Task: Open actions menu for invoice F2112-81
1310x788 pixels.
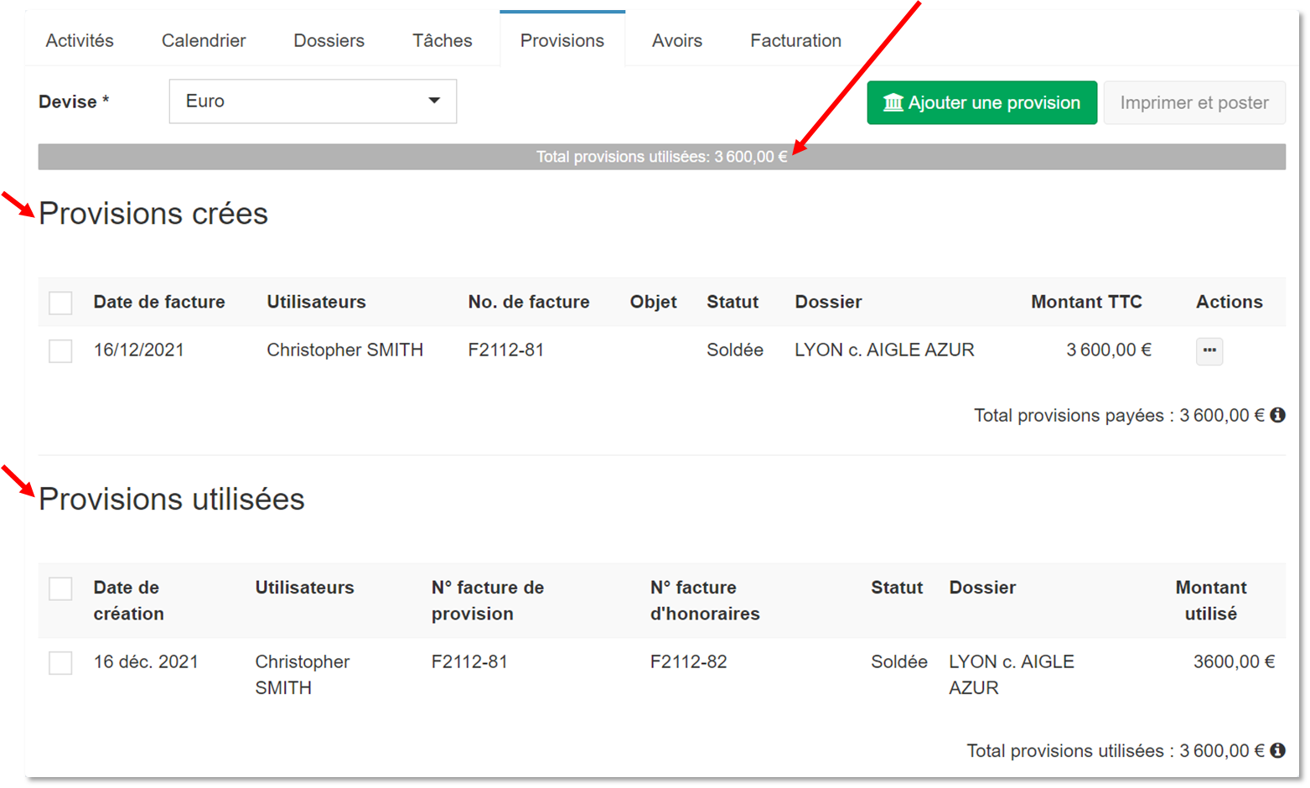Action: coord(1209,350)
